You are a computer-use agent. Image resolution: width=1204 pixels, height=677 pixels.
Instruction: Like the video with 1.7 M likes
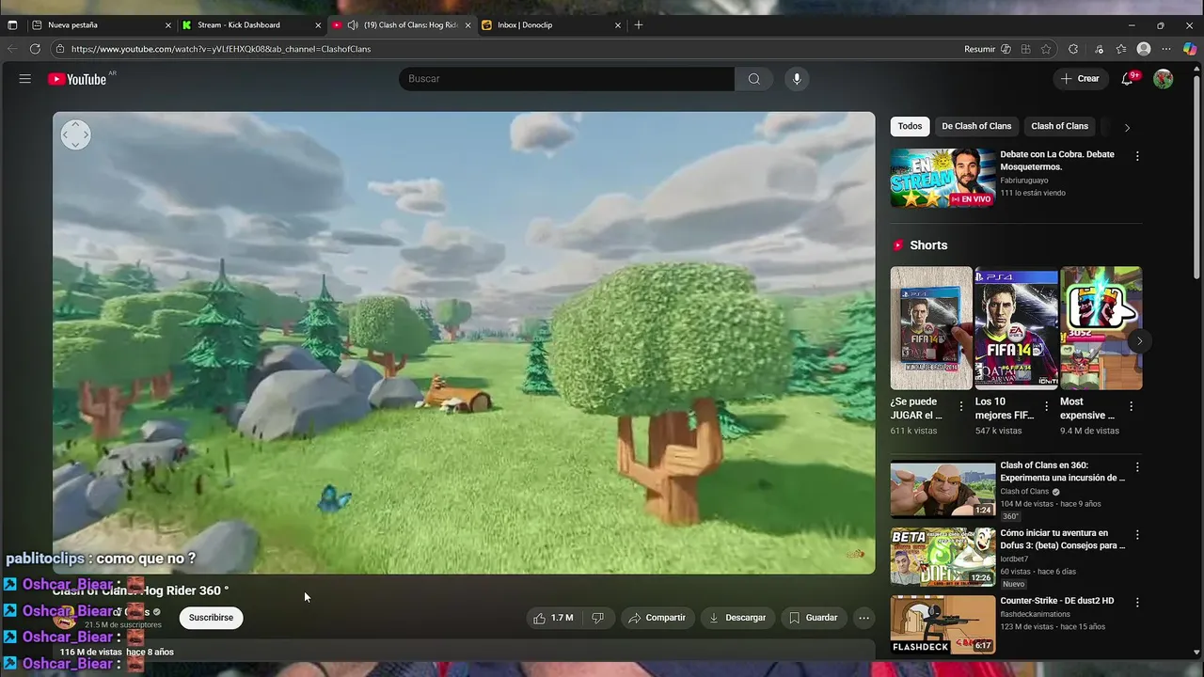(x=554, y=618)
